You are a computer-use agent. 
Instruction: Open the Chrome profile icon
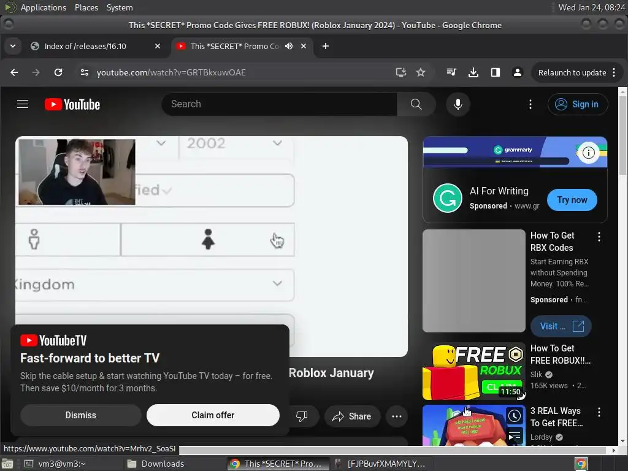(518, 72)
